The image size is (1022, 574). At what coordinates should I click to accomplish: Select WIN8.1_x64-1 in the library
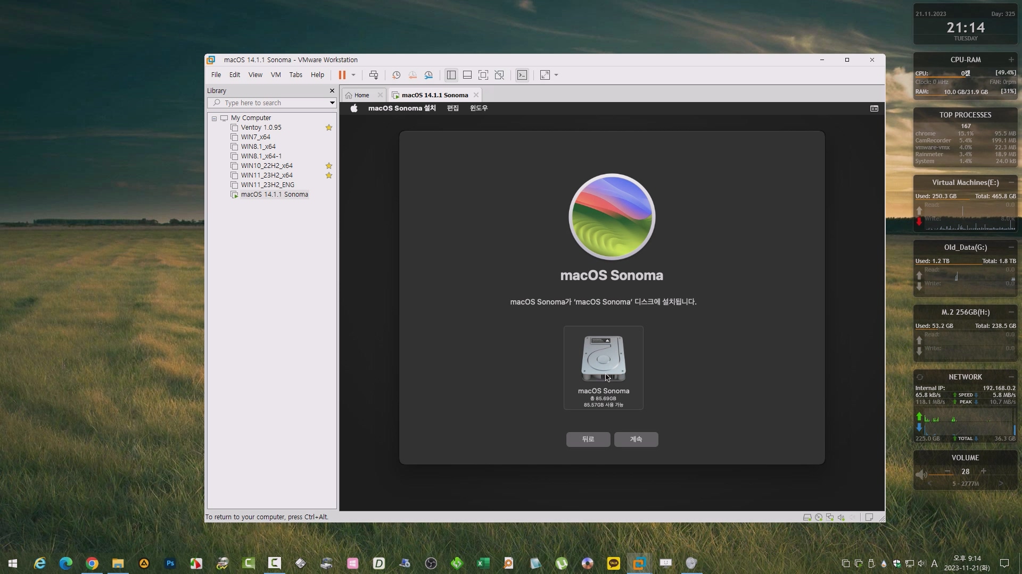point(261,156)
